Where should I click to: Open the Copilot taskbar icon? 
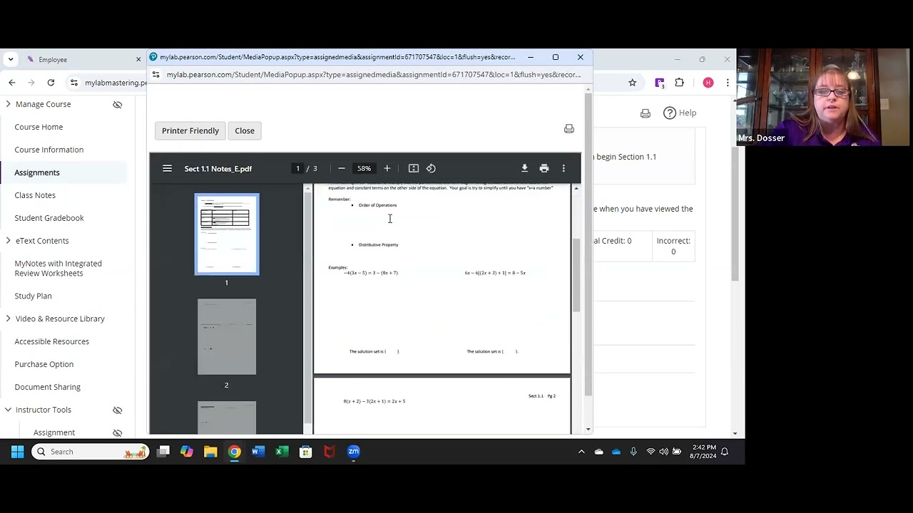point(187,452)
